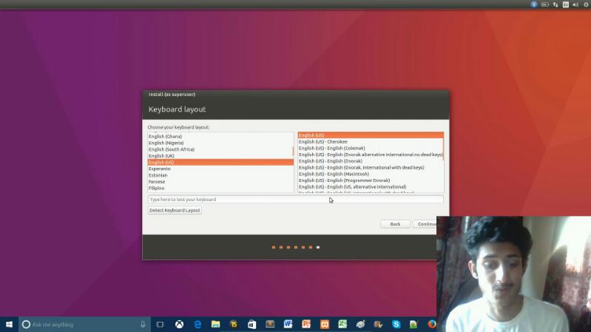Viewport: 591px width, 332px height.
Task: Open the system gear menu in the top panel
Action: coord(587,4)
